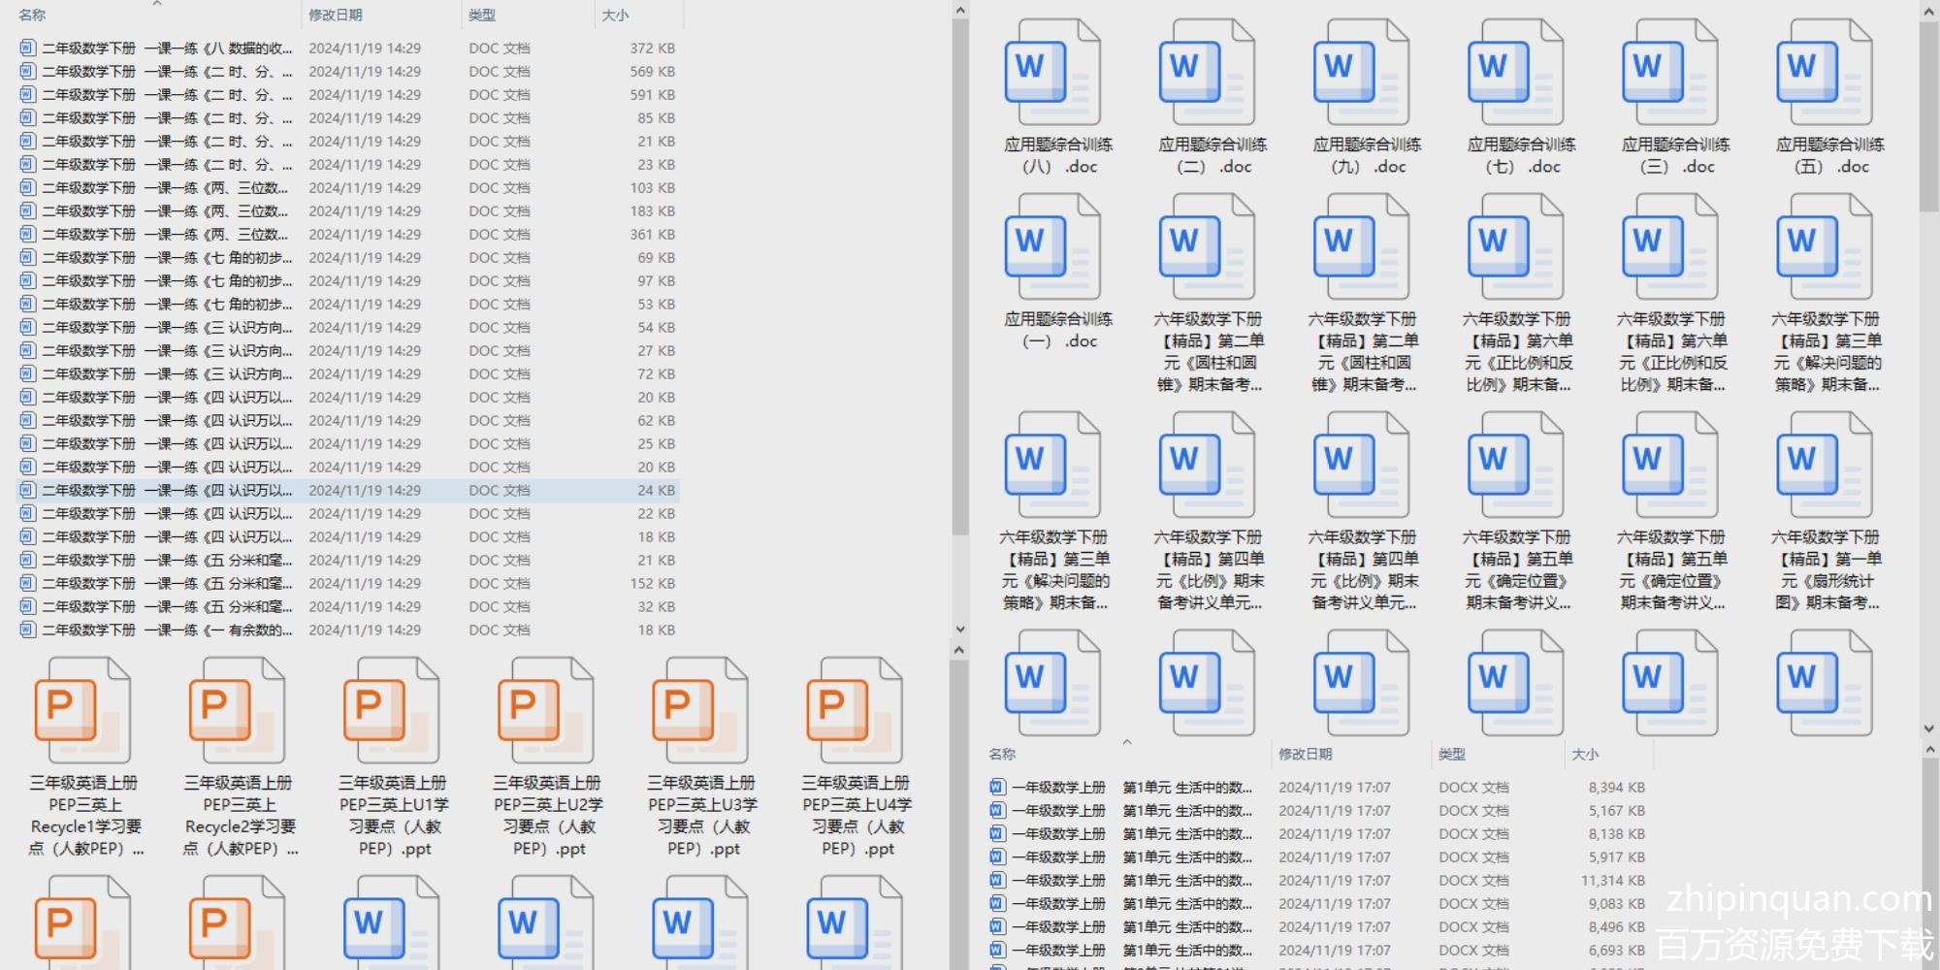Click the 应用题综合训练（五）.doc Word icon
This screenshot has height=970, width=1940.
1825,73
